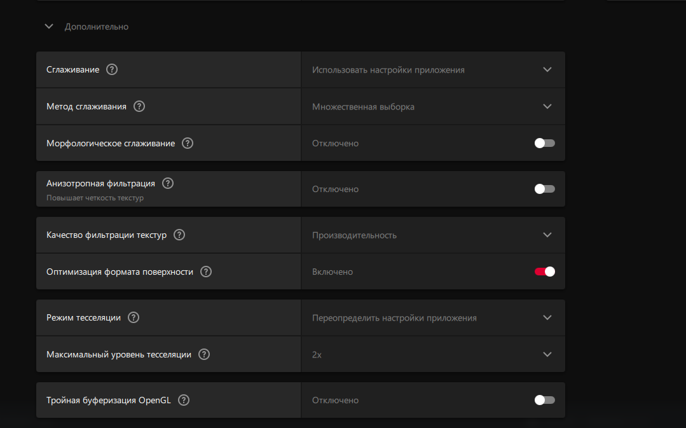Open help for Морфологическое сглаживание

[188, 143]
